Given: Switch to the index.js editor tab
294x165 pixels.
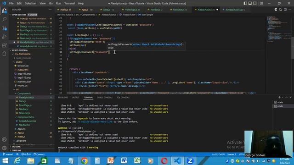Looking at the screenshot, I should pos(64,10).
